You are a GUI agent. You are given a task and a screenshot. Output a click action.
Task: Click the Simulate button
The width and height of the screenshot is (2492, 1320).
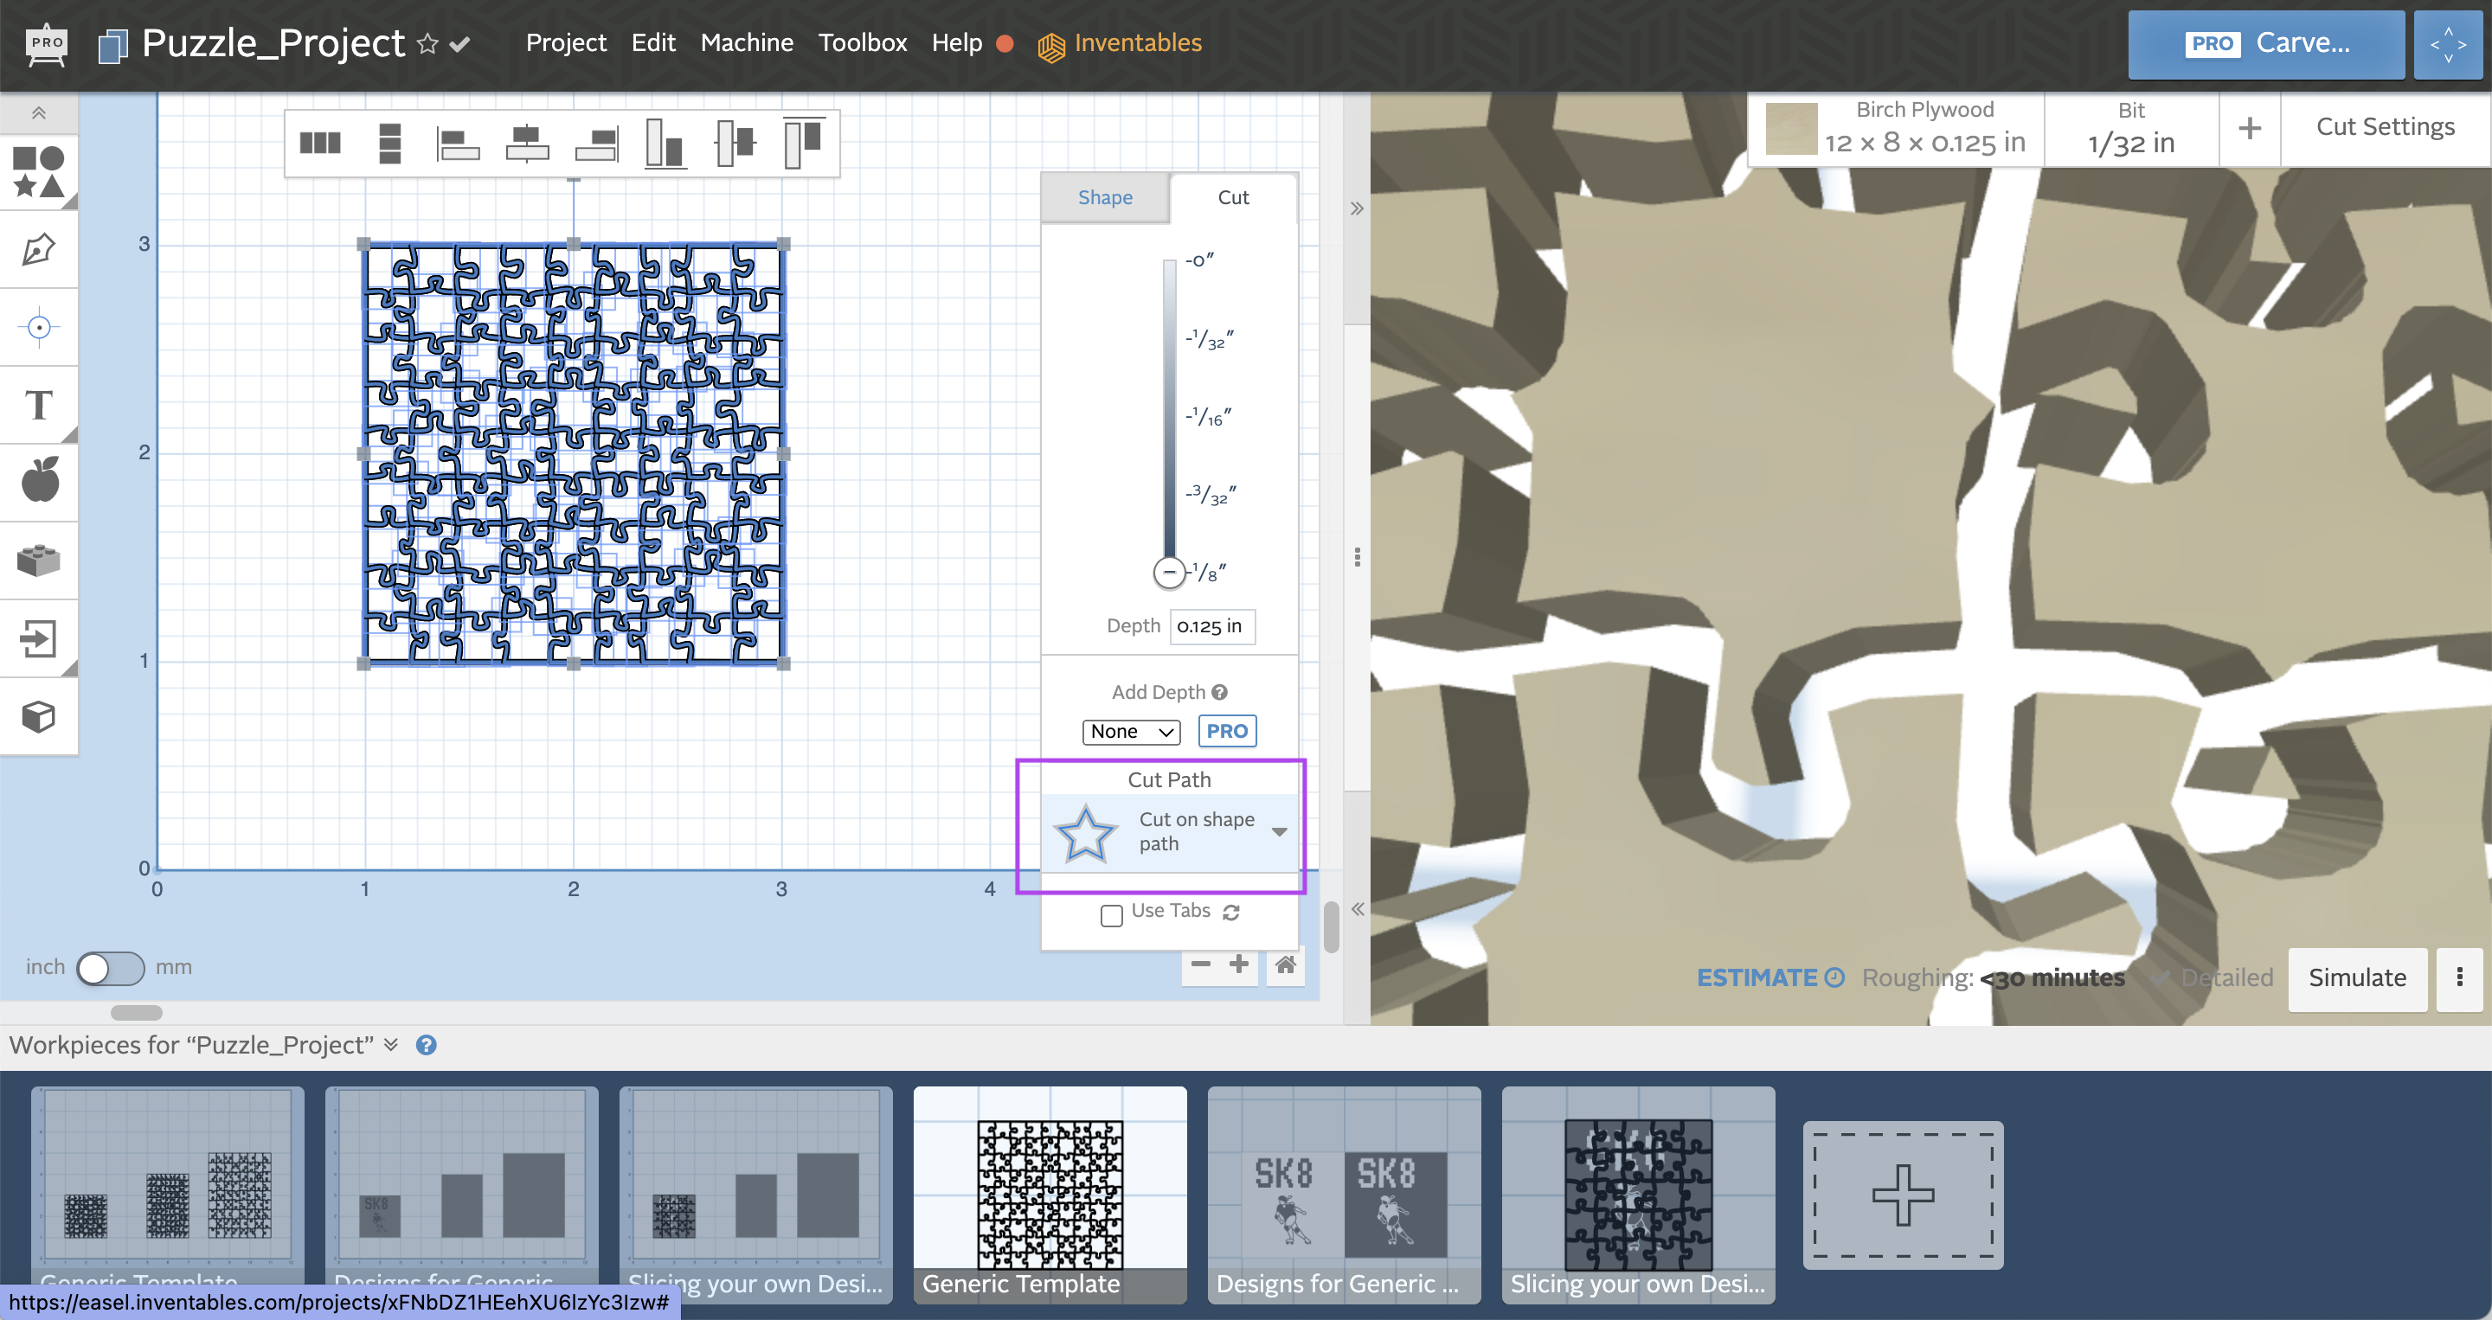[x=2356, y=977]
